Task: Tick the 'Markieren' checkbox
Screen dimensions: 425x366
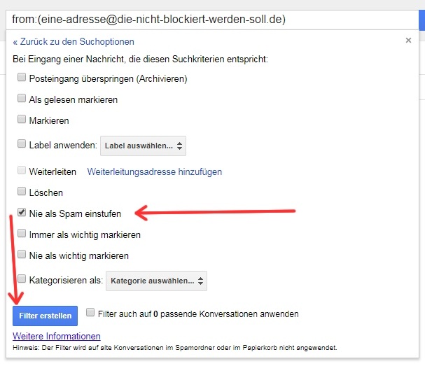Action: (22, 120)
